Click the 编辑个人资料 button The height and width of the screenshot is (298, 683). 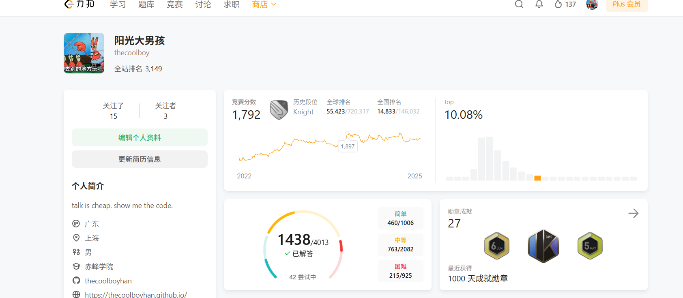140,137
